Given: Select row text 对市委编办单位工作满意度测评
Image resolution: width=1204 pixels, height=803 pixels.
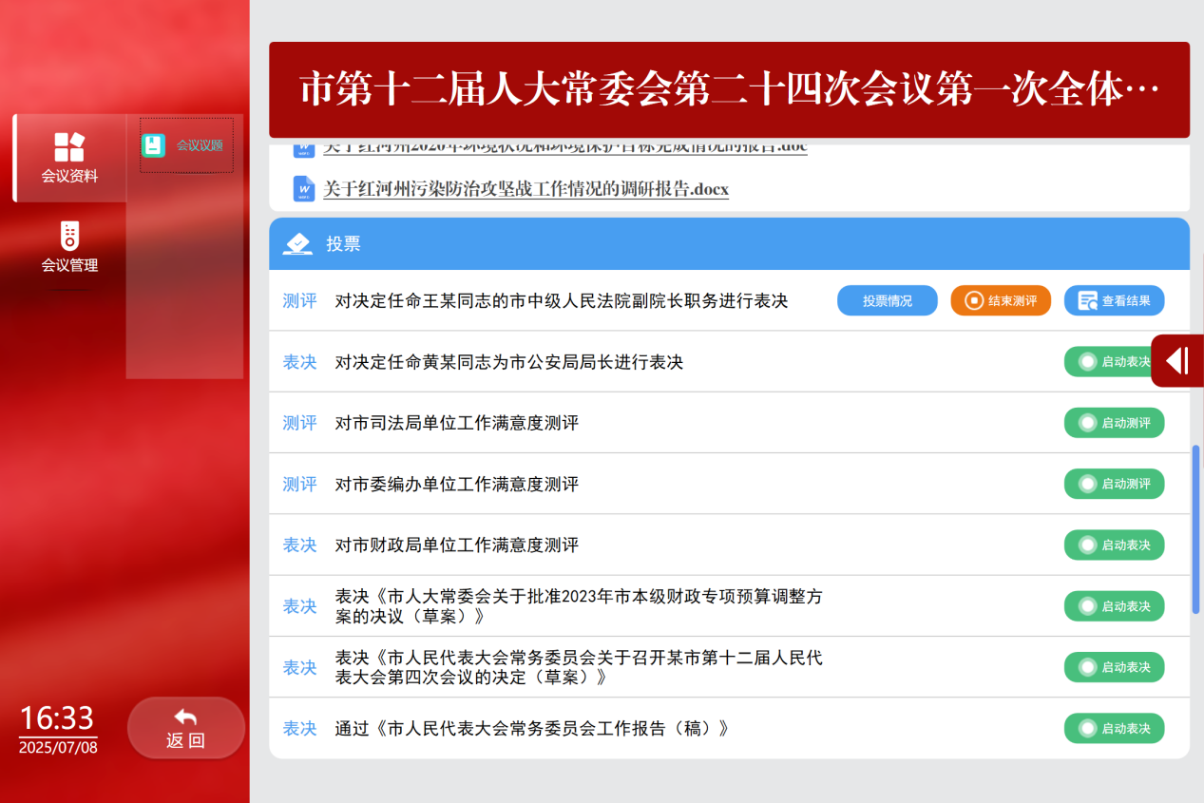Looking at the screenshot, I should pyautogui.click(x=457, y=484).
